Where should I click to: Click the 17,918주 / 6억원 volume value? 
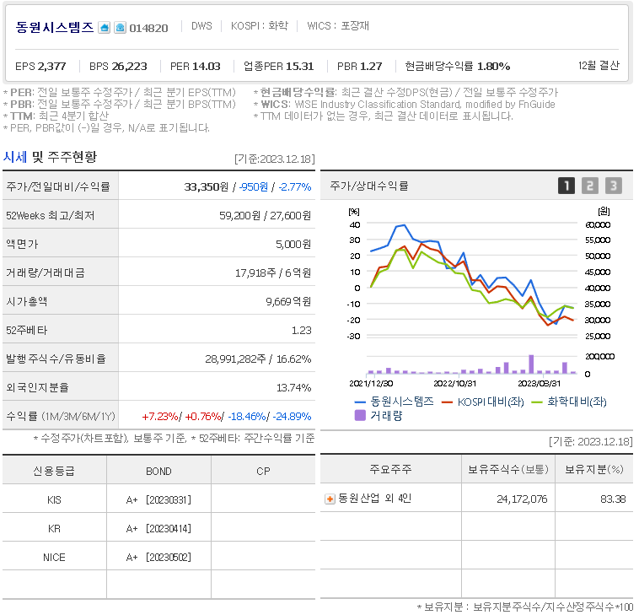[x=272, y=272]
